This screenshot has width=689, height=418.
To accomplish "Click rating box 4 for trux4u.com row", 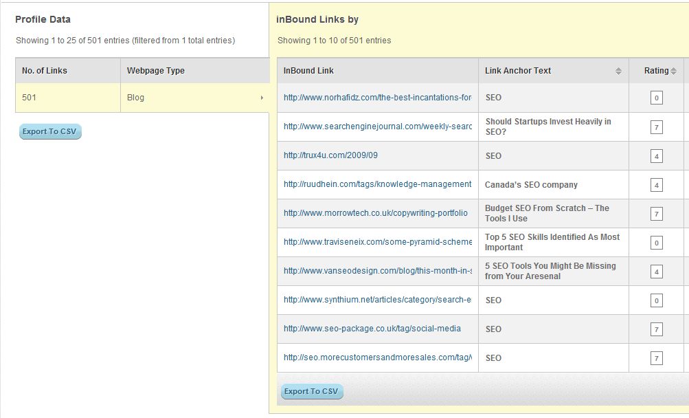I will 657,156.
